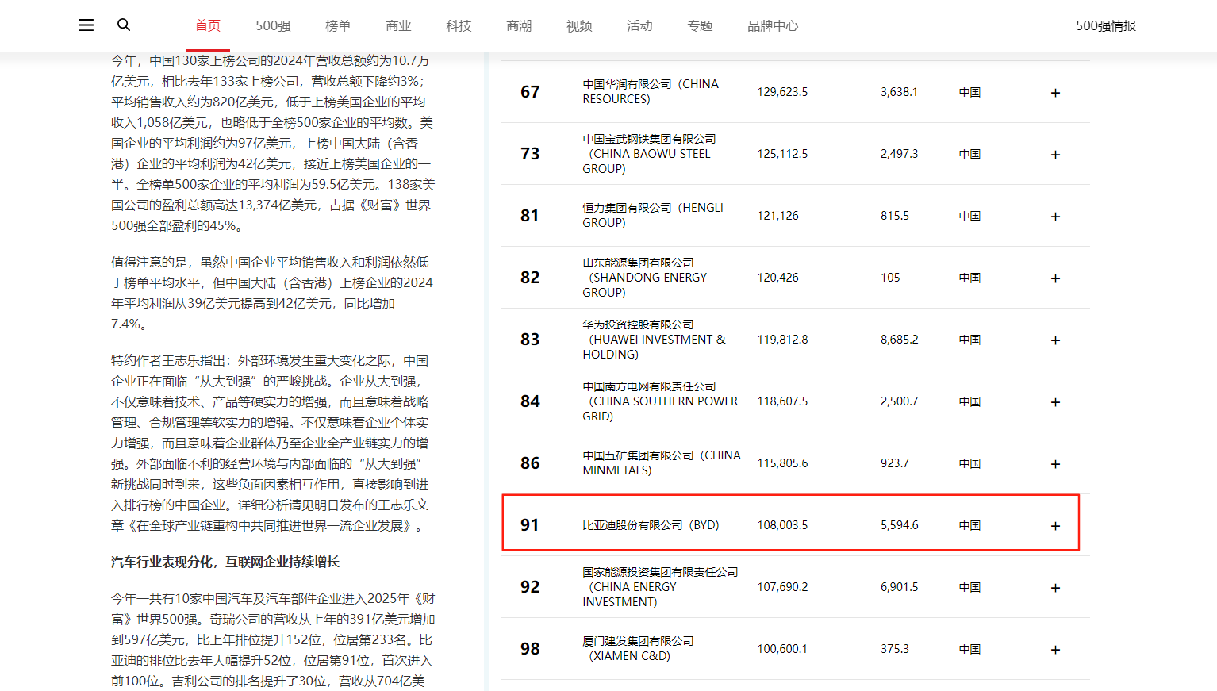Click profit value 8,685.2
1217x691 pixels.
pos(899,340)
